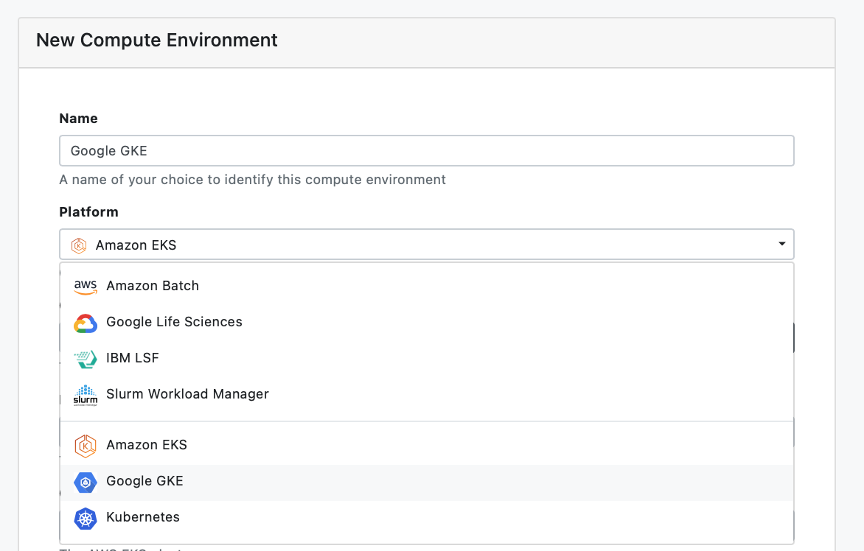
Task: Click the Slurm logo icon
Action: coord(86,395)
